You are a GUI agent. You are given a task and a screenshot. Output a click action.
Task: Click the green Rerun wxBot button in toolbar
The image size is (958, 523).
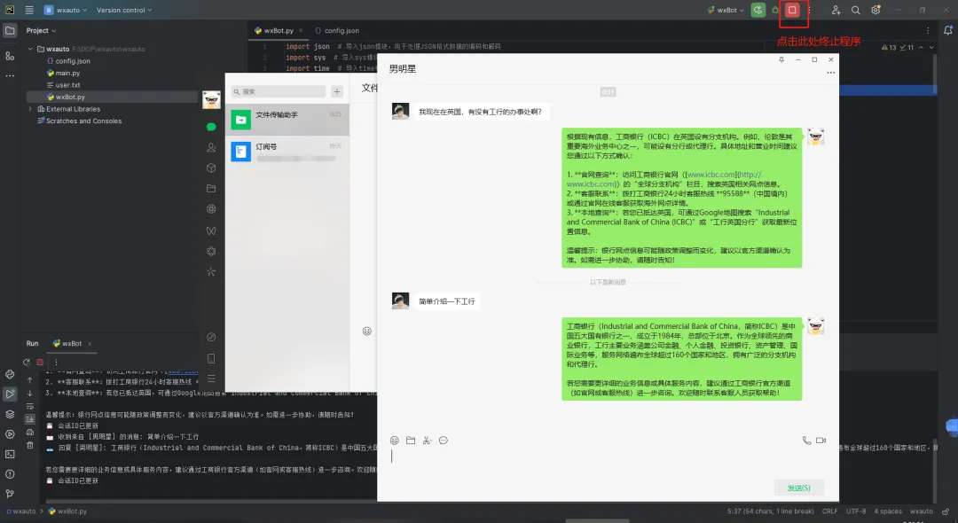point(758,10)
